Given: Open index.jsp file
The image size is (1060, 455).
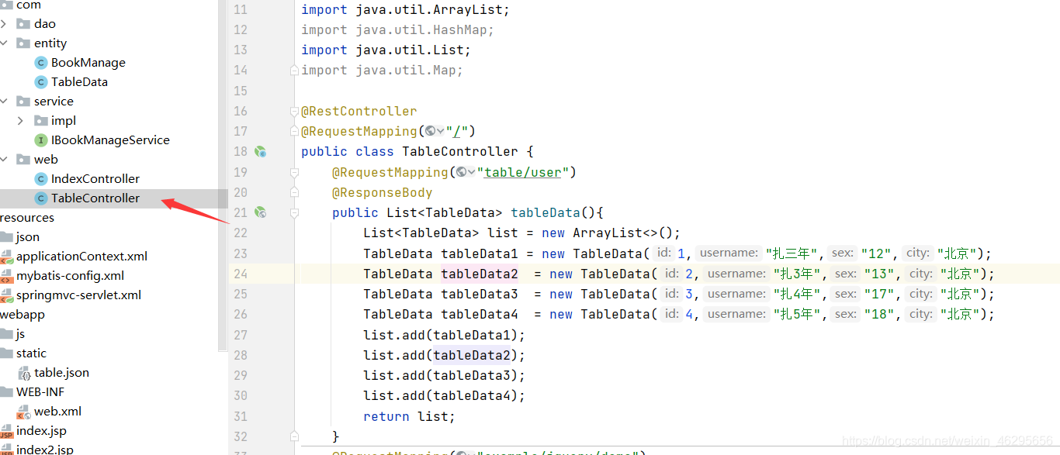Looking at the screenshot, I should click(41, 431).
